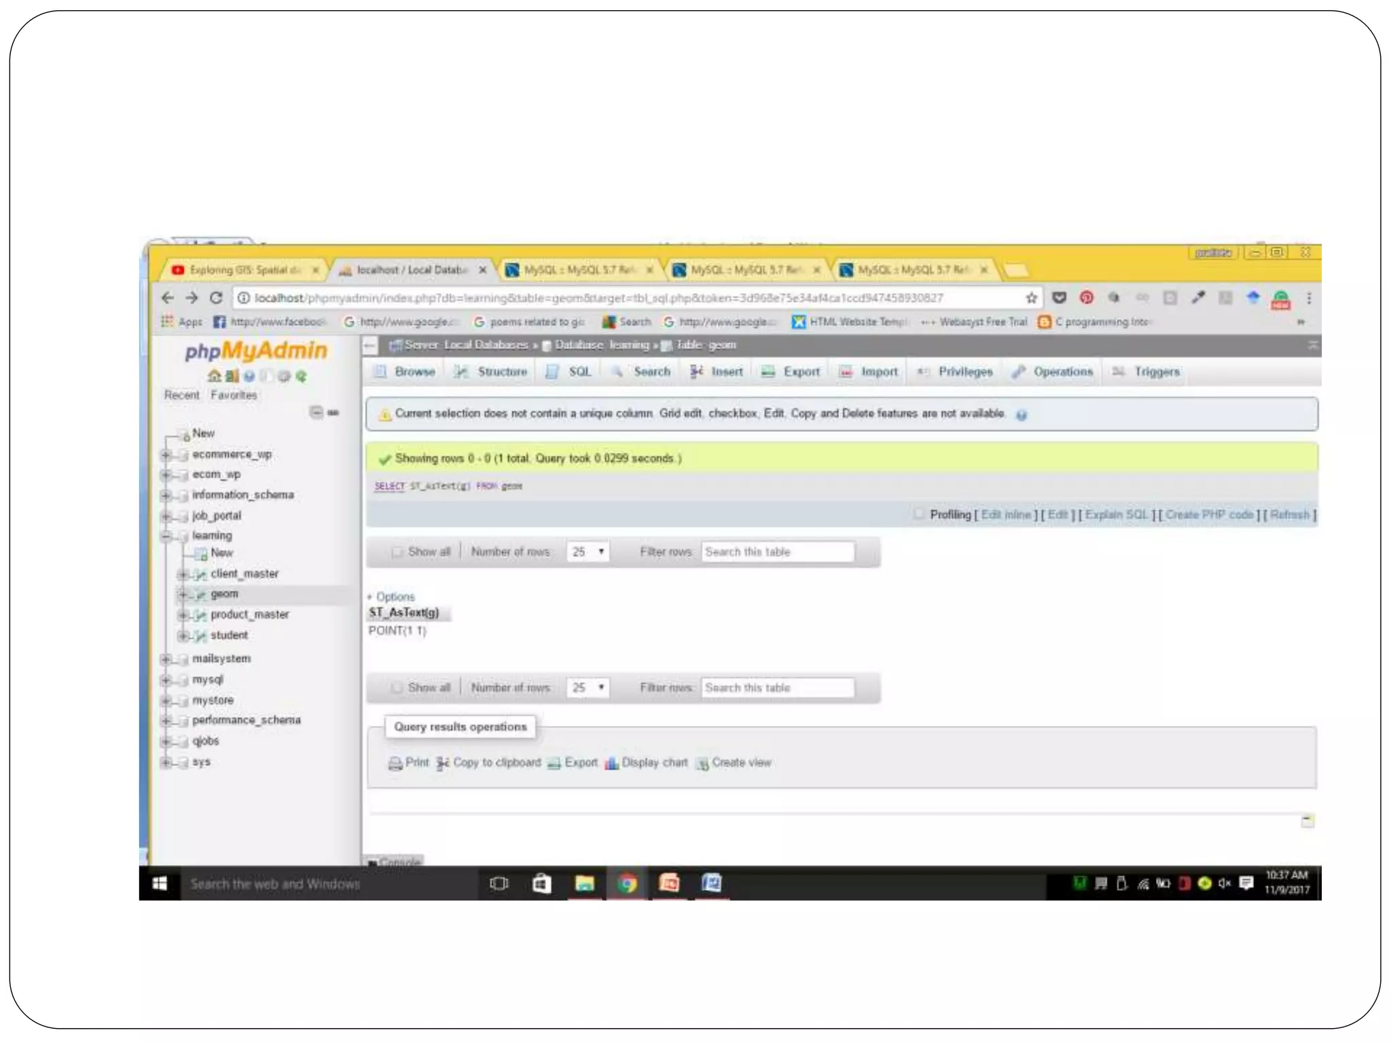Click the Create view icon
Screen dimensions: 1391x1043
pos(702,763)
